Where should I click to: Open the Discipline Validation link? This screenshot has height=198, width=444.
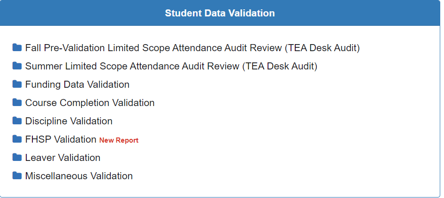click(69, 121)
